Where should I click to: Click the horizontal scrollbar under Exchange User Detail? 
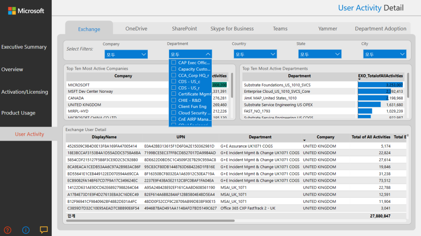coord(150,221)
